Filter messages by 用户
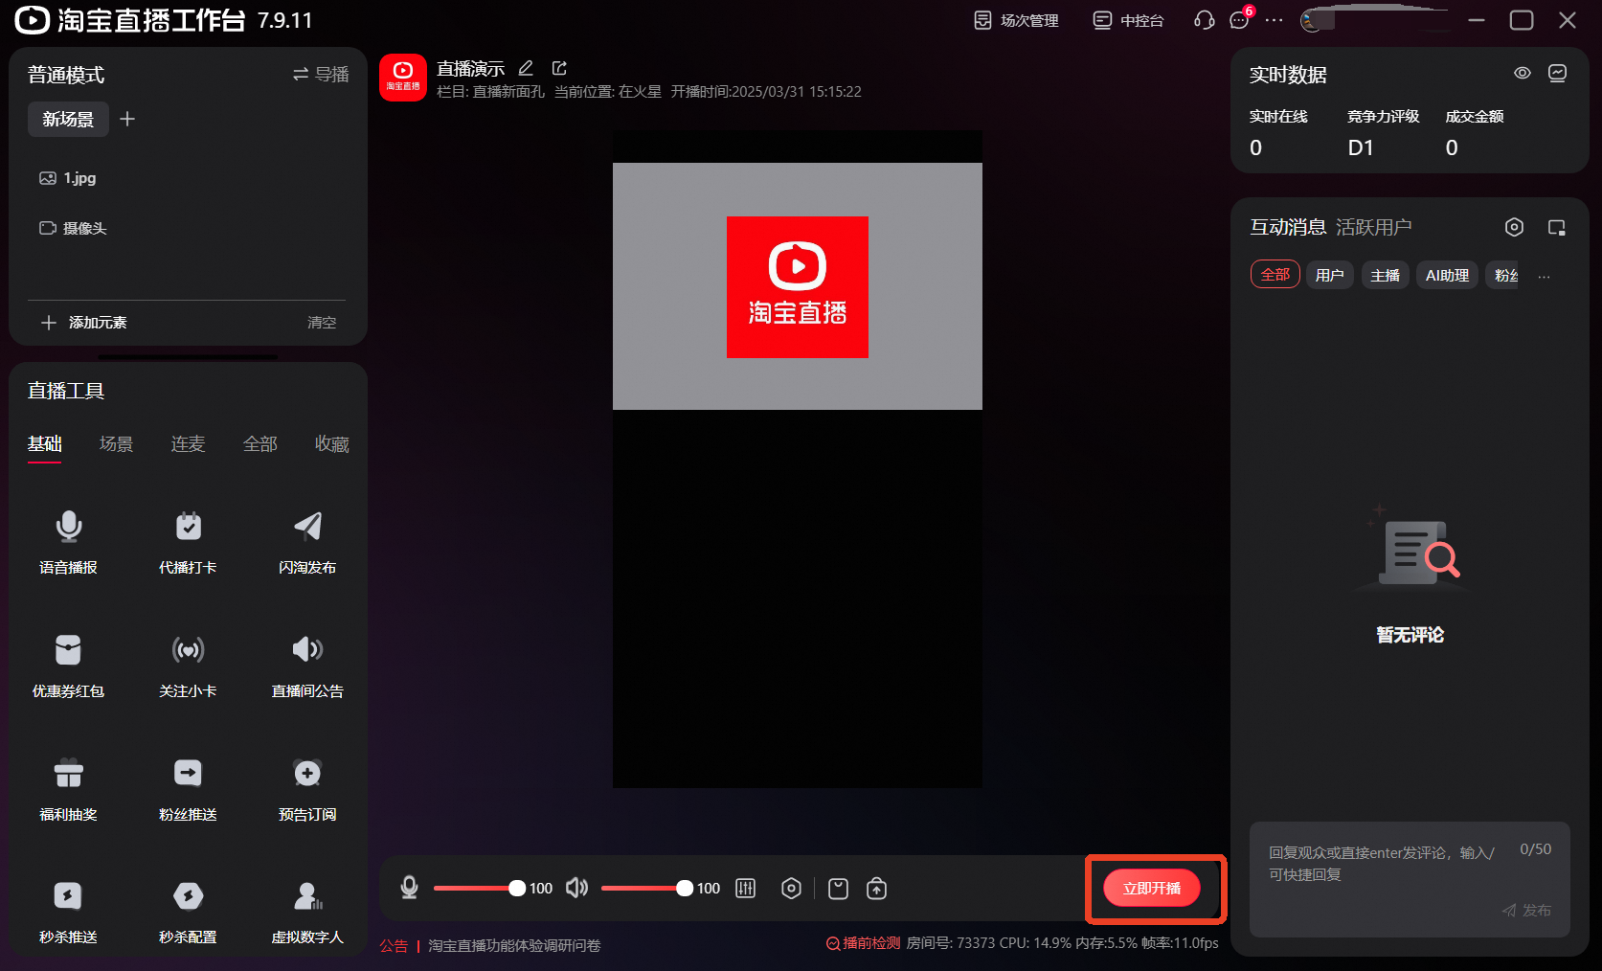This screenshot has width=1602, height=971. [x=1329, y=275]
